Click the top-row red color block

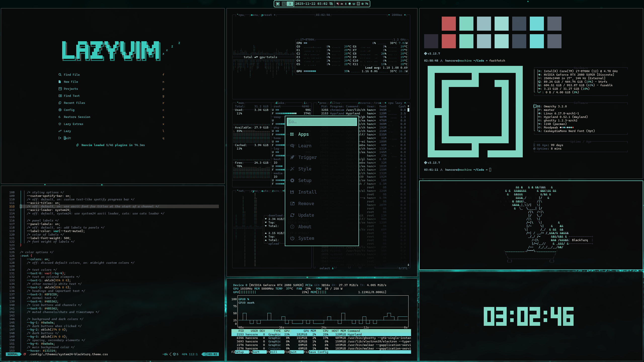[449, 24]
